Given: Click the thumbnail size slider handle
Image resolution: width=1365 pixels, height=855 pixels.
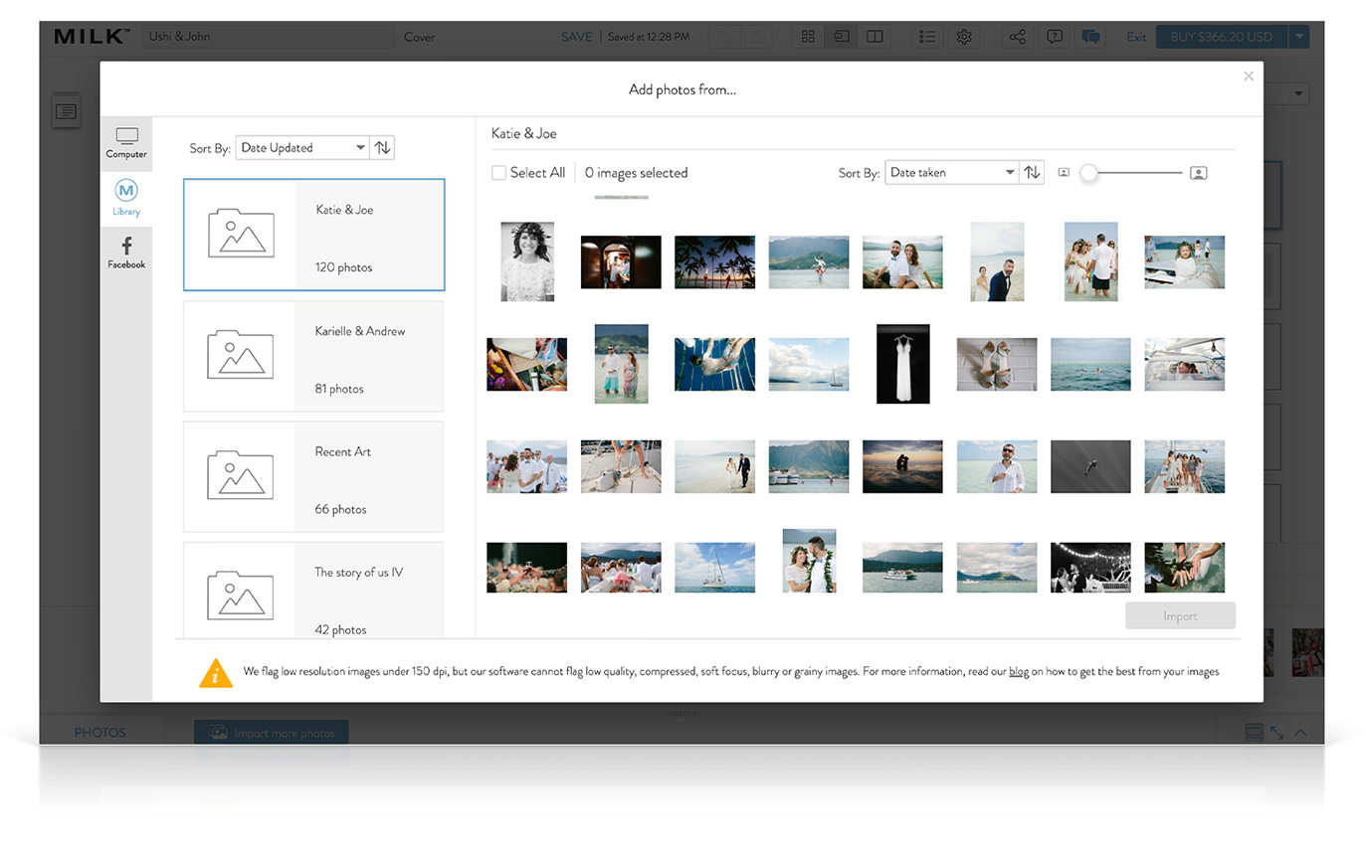Looking at the screenshot, I should (1088, 173).
